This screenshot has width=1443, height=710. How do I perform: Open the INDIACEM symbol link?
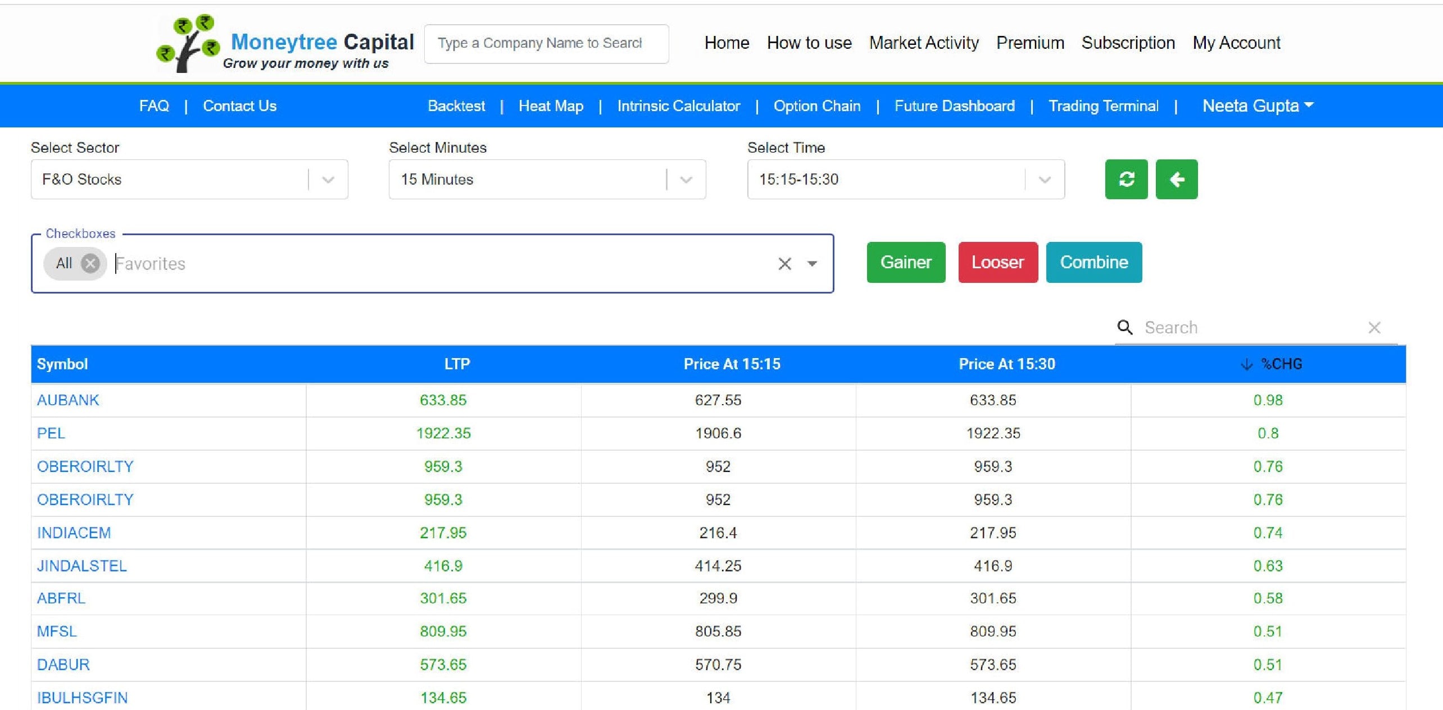[x=74, y=533]
